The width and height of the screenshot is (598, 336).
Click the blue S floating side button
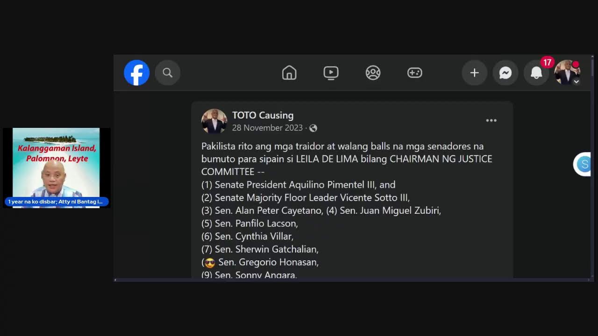click(583, 164)
